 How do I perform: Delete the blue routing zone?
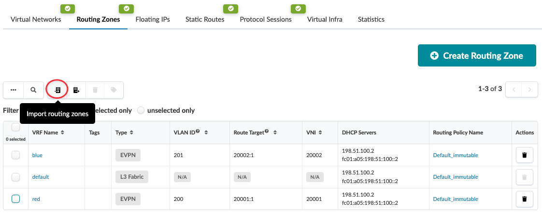point(524,155)
